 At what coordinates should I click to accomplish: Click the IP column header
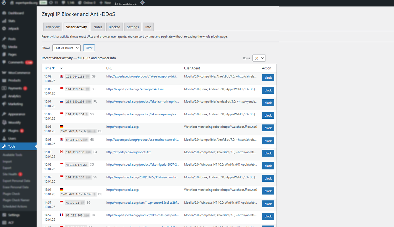[x=61, y=68]
